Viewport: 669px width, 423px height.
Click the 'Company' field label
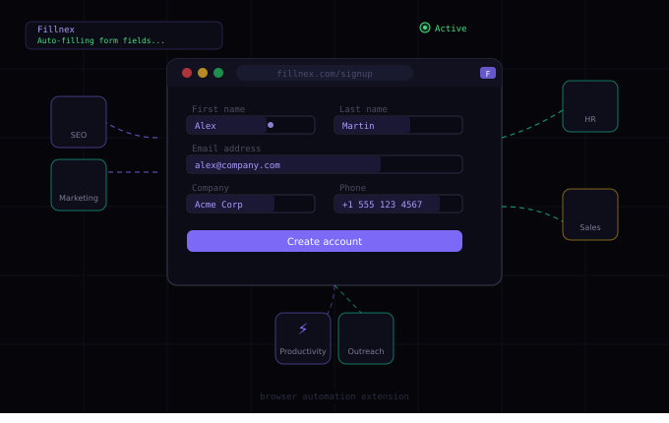click(x=211, y=188)
